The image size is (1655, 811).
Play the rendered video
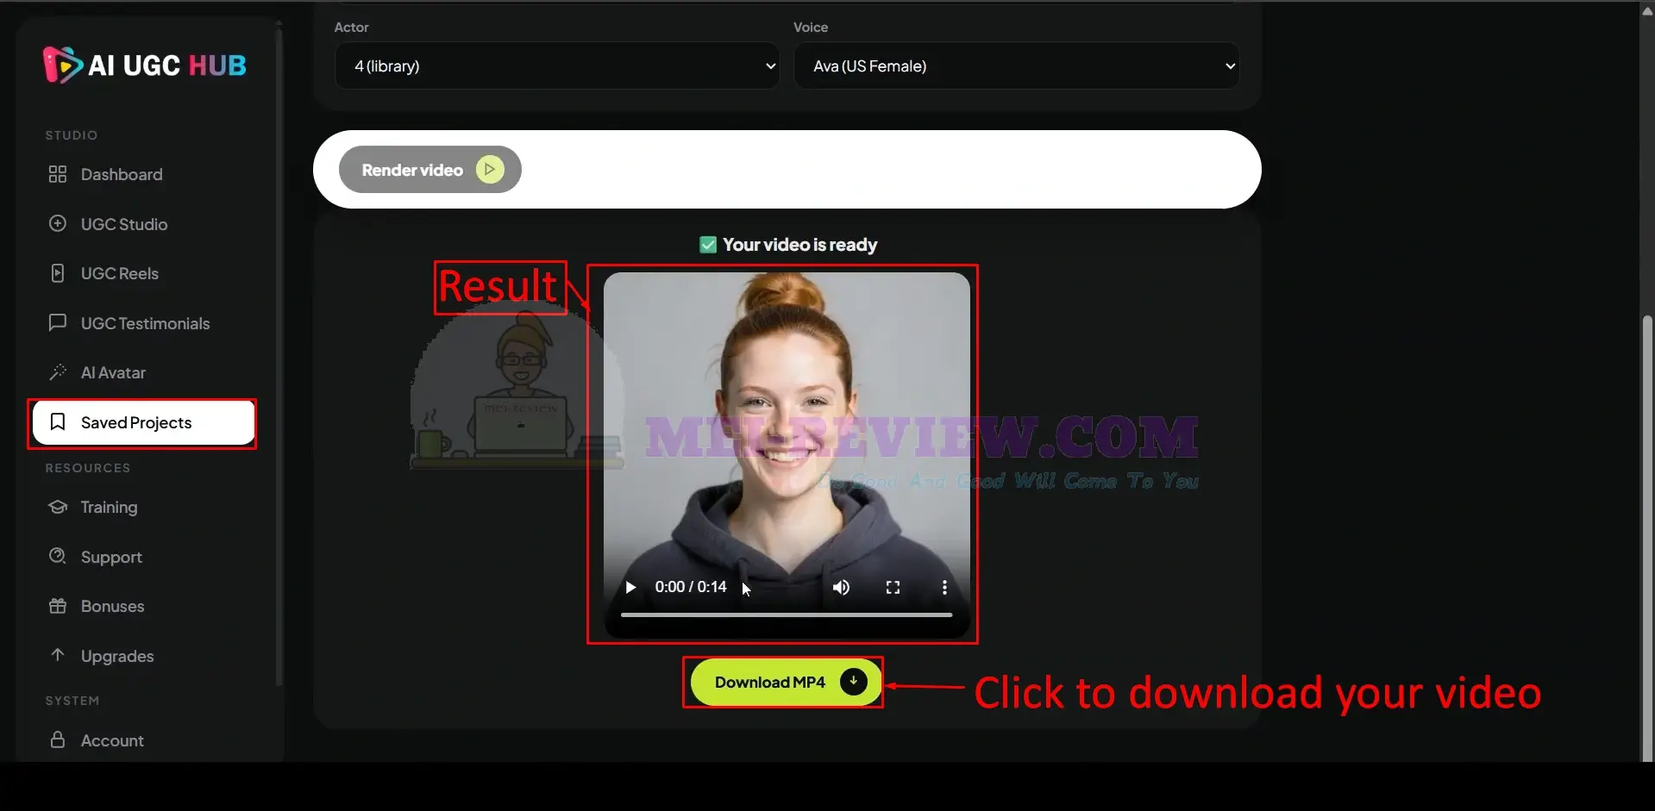click(x=630, y=587)
